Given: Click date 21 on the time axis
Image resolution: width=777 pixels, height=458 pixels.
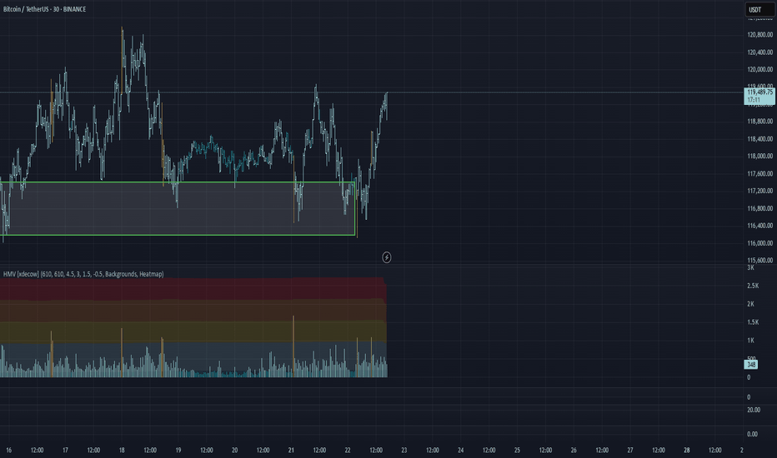Looking at the screenshot, I should 292,450.
